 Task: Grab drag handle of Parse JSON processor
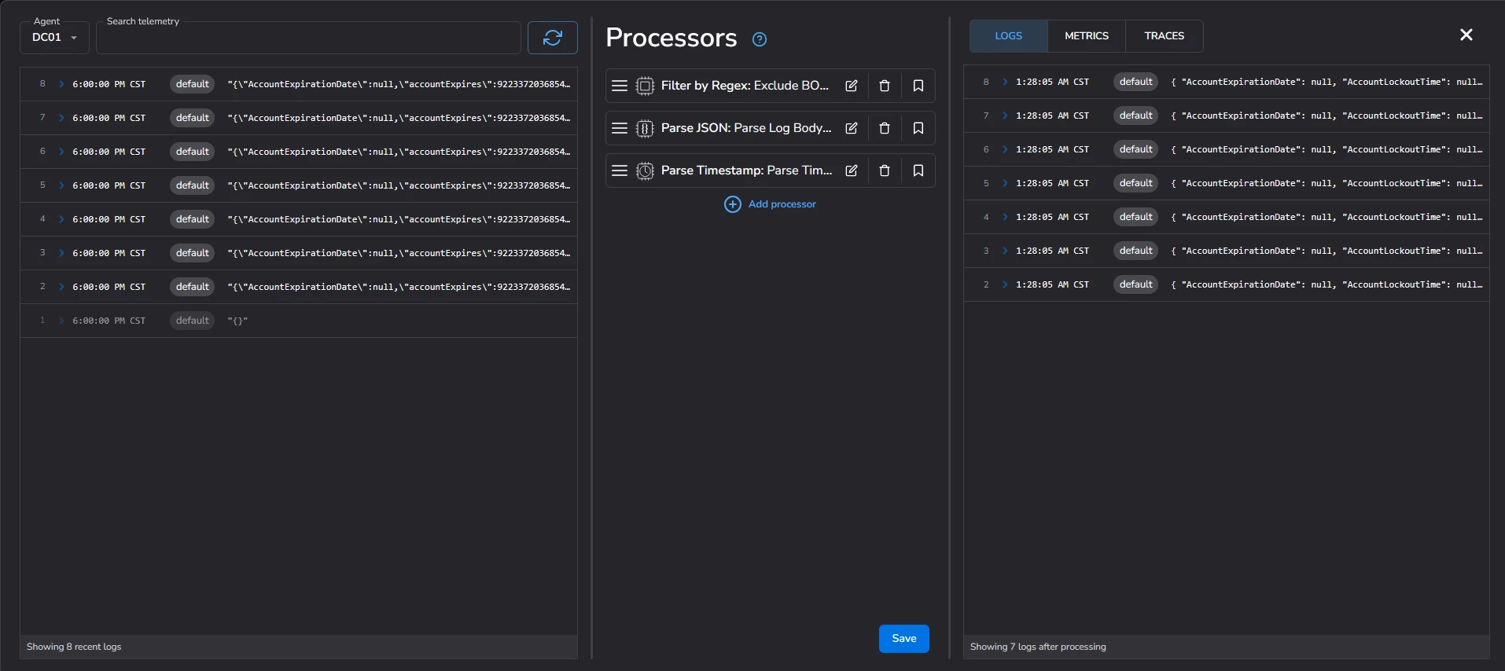pyautogui.click(x=620, y=128)
